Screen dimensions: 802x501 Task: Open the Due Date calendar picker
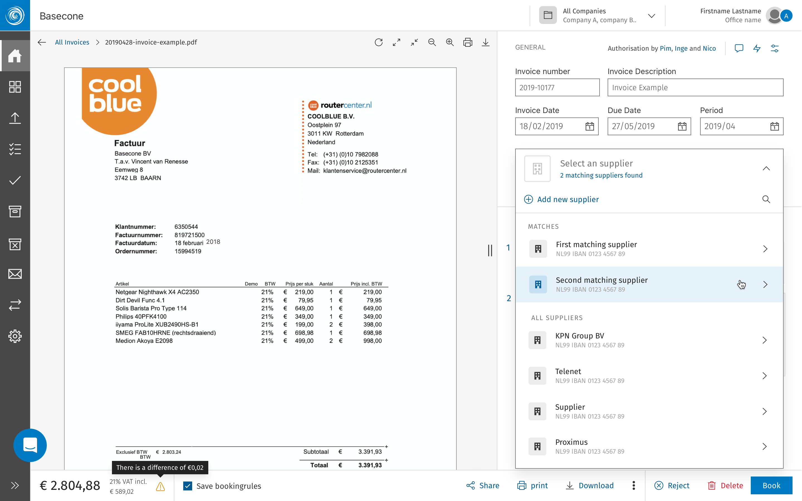click(682, 126)
